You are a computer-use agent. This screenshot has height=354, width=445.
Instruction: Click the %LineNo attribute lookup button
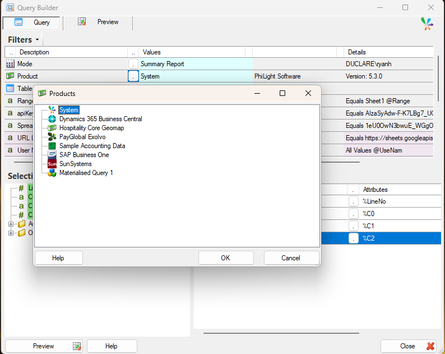coord(353,201)
